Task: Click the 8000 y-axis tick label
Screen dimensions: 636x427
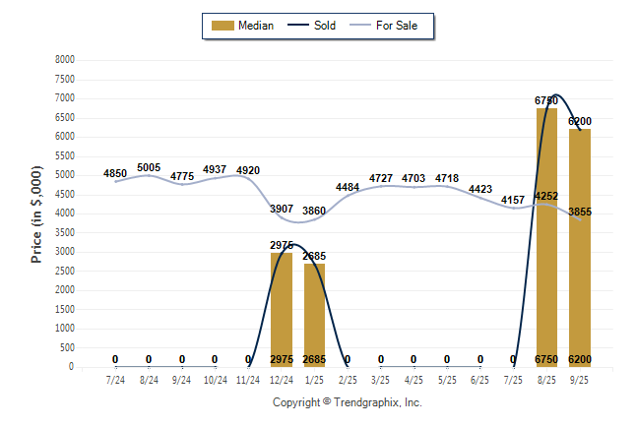Action: pyautogui.click(x=65, y=60)
